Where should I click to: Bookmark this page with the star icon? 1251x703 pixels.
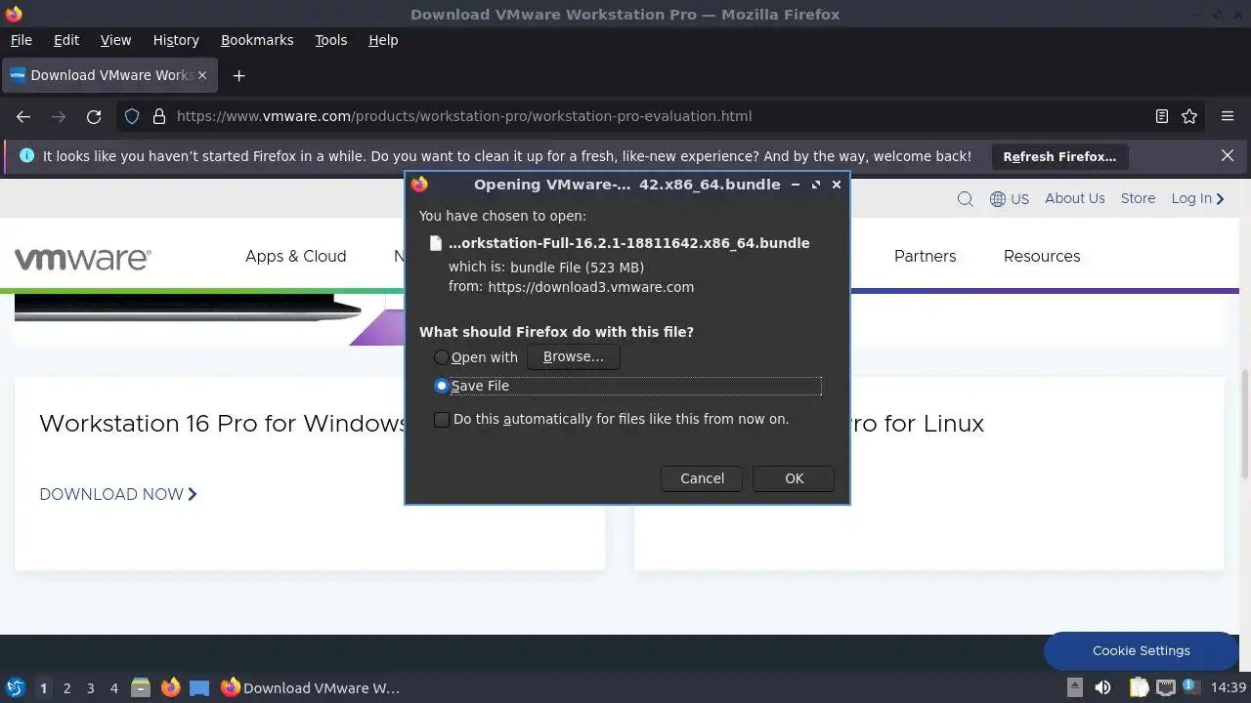[x=1189, y=116]
